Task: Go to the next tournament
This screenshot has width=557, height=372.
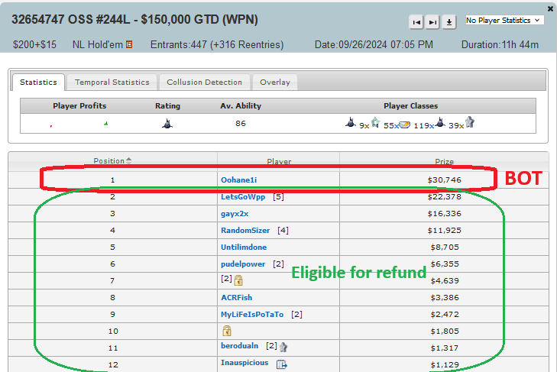Action: [432, 22]
